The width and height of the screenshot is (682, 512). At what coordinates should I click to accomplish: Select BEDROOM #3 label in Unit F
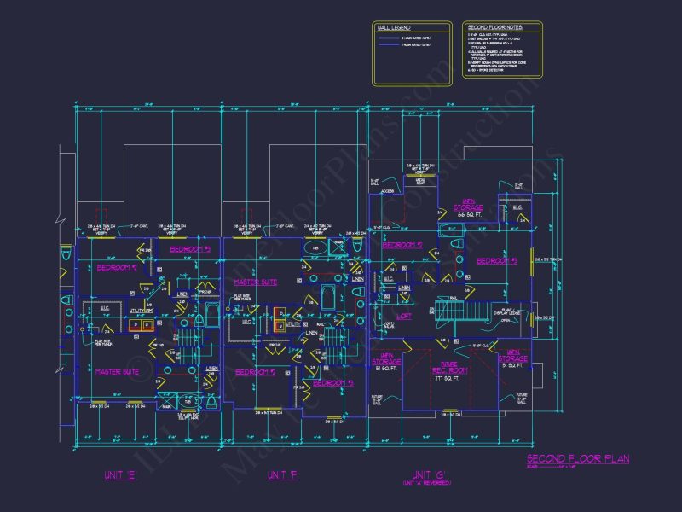pos(333,383)
